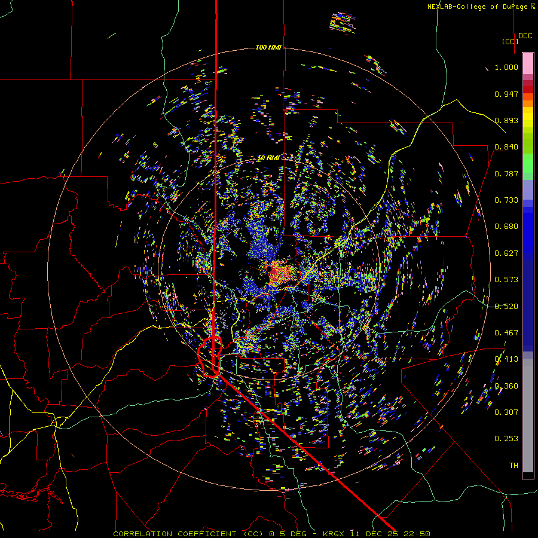Click the [CC] units label

(510, 41)
